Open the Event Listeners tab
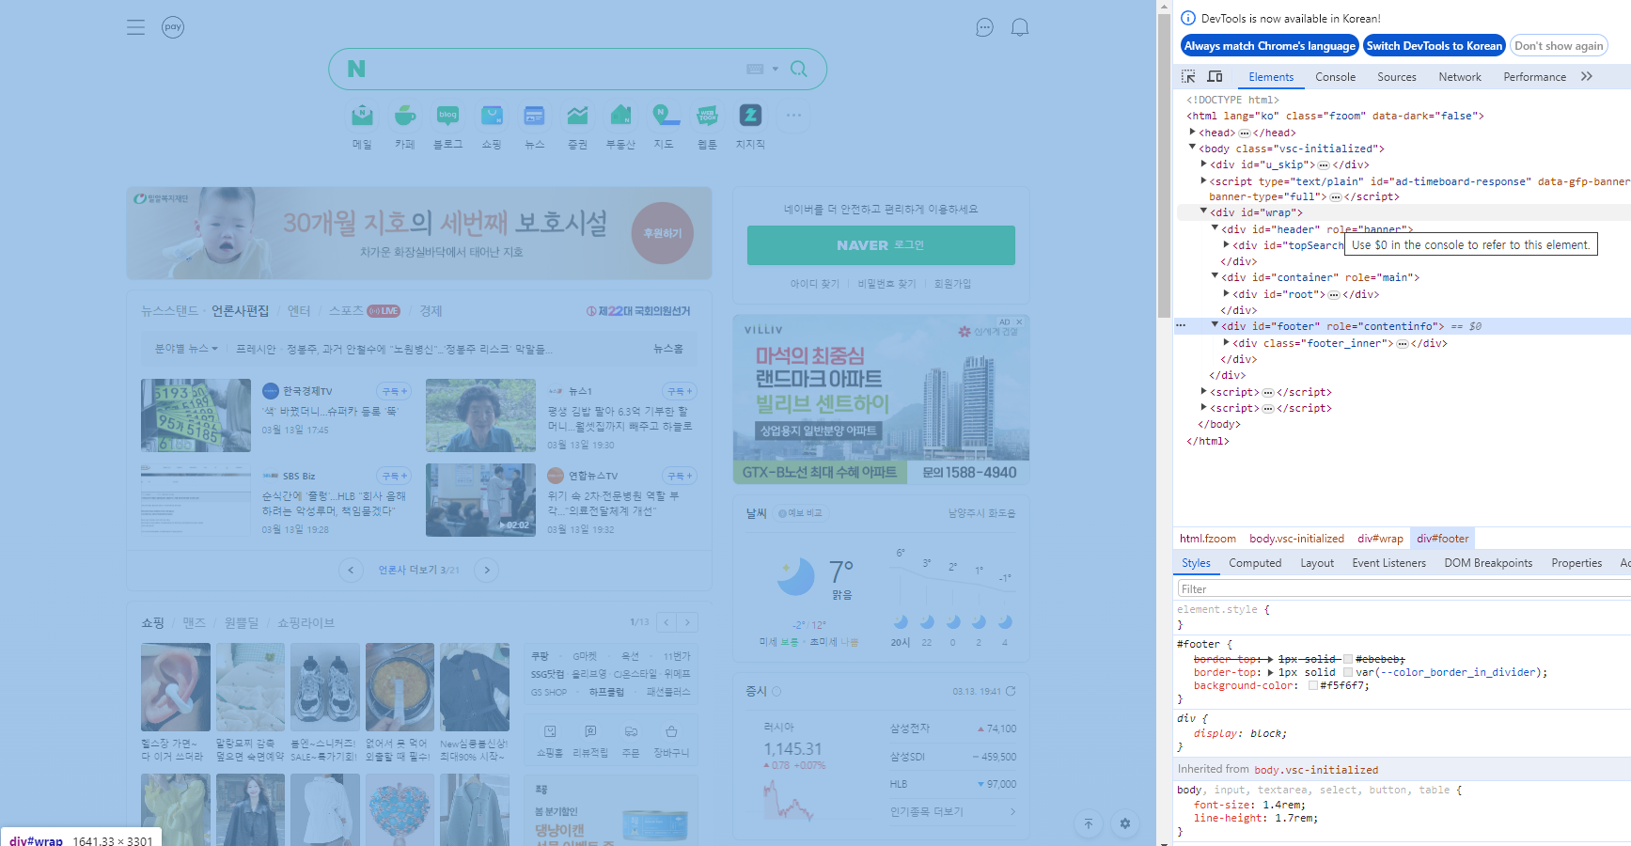 click(x=1388, y=563)
